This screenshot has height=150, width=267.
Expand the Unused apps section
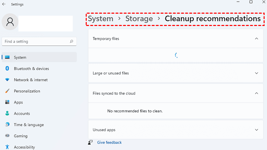pyautogui.click(x=257, y=130)
